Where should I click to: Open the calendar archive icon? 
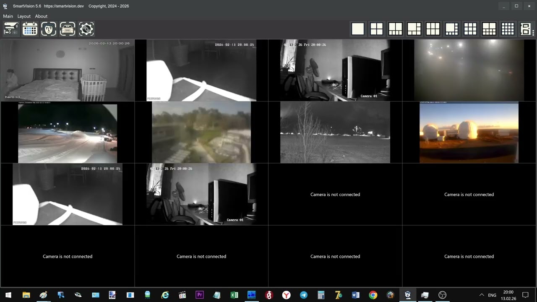tap(30, 29)
